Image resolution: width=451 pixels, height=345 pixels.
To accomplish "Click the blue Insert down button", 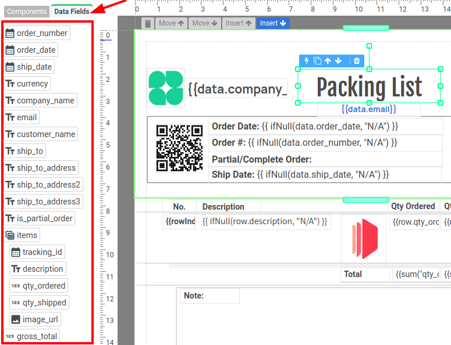I will (x=273, y=23).
